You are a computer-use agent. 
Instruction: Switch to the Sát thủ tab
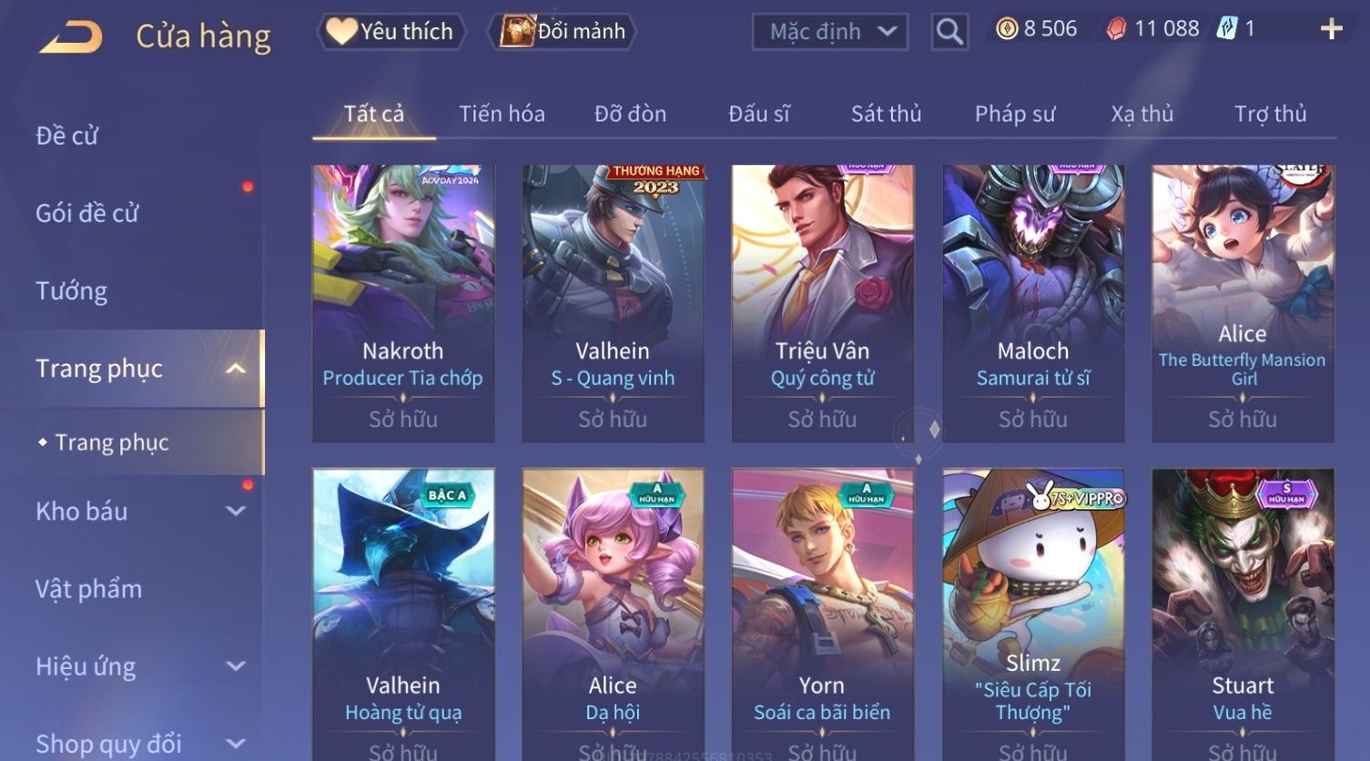point(886,114)
